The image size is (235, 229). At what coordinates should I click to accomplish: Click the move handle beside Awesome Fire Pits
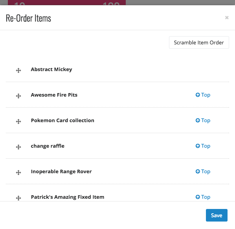(18, 96)
